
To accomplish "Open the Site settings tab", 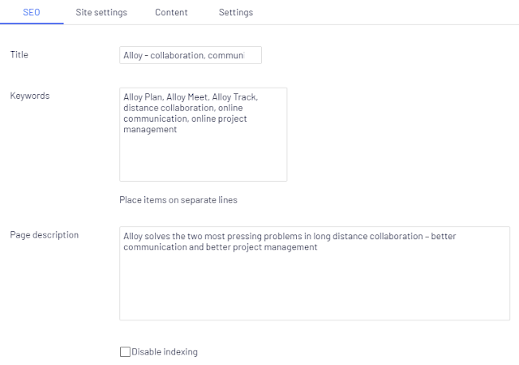I will pyautogui.click(x=101, y=13).
